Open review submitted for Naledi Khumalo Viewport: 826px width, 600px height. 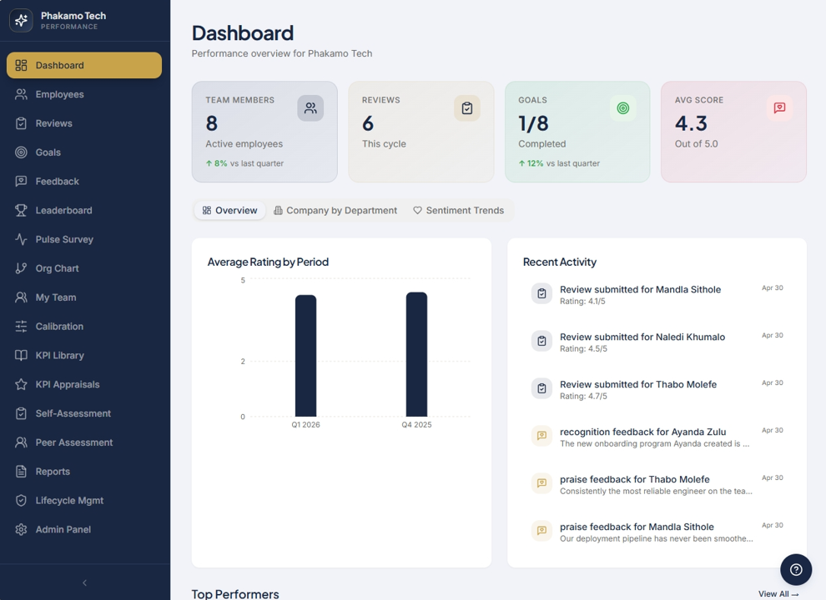657,342
